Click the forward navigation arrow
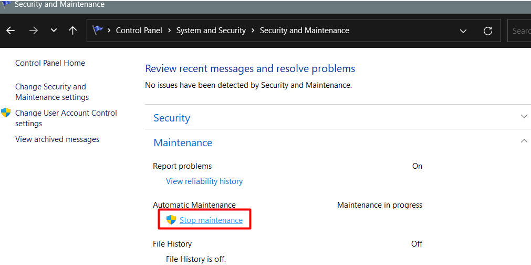Screen dimensions: 531x265 pyautogui.click(x=34, y=30)
